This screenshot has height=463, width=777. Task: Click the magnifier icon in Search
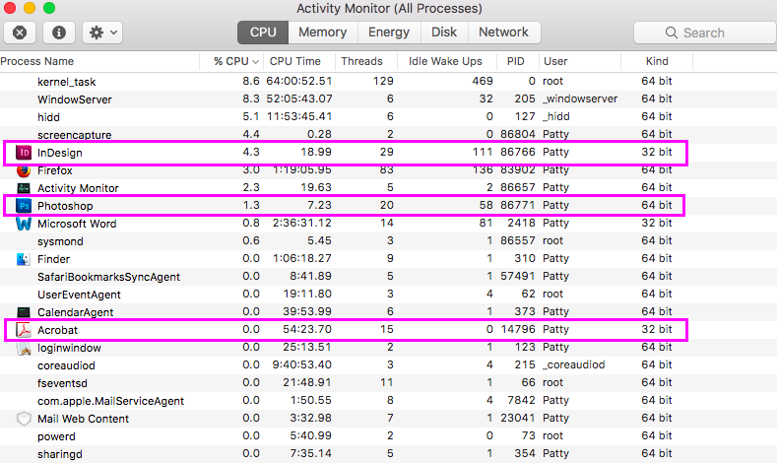(671, 33)
